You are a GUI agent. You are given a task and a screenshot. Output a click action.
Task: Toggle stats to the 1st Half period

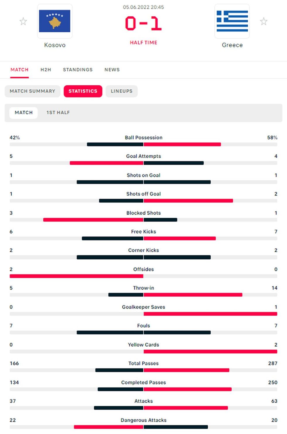[x=58, y=113]
